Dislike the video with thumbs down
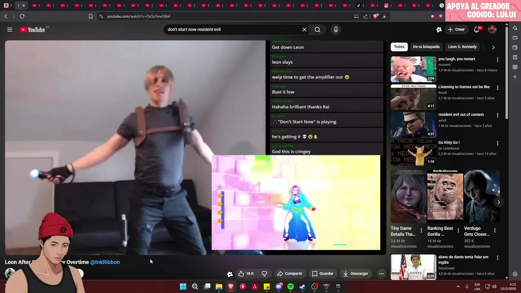The image size is (521, 293). (264, 273)
